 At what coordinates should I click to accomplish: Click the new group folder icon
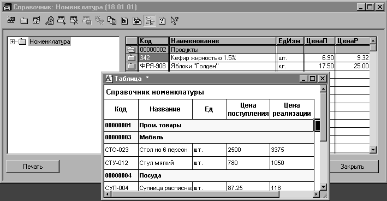[x=24, y=21]
